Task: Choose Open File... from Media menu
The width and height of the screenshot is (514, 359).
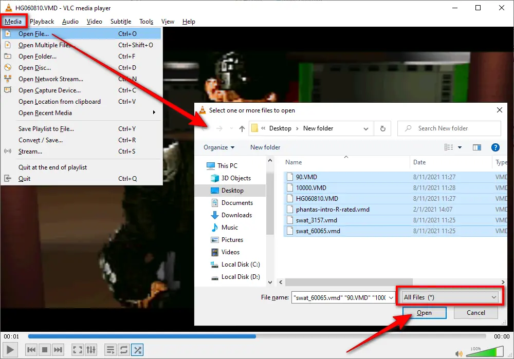Action: (81, 34)
